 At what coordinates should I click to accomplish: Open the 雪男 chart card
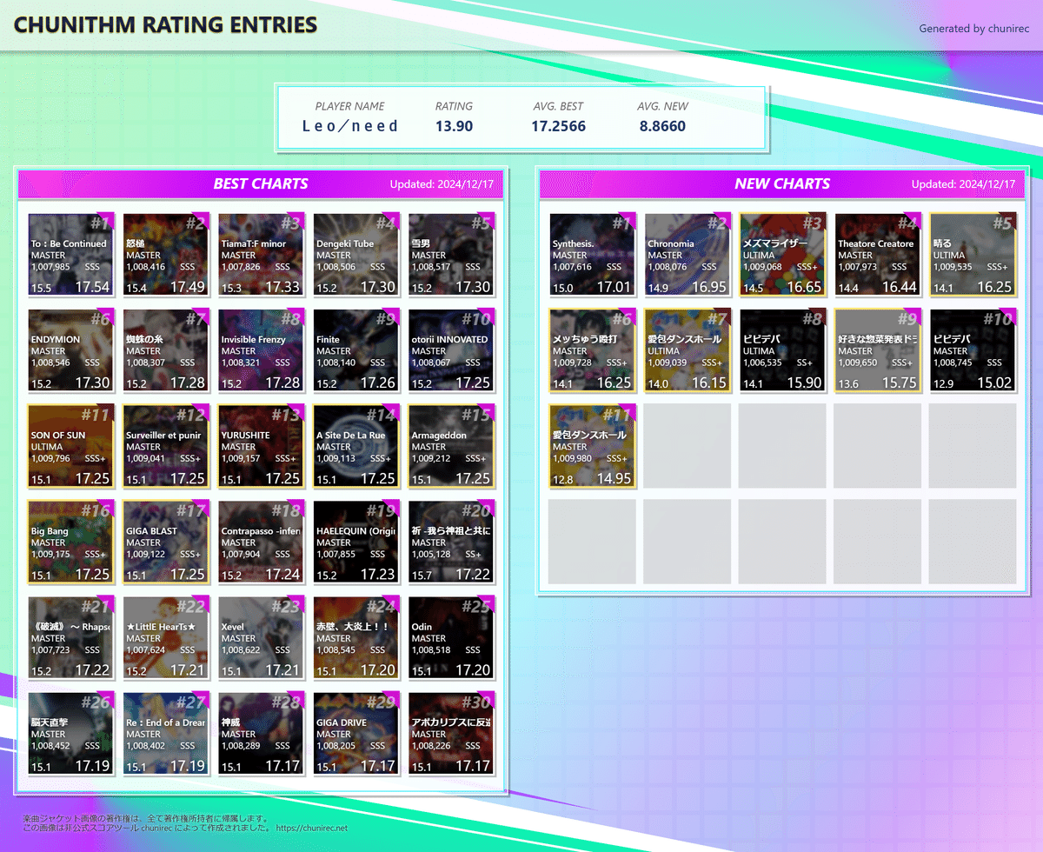point(451,255)
